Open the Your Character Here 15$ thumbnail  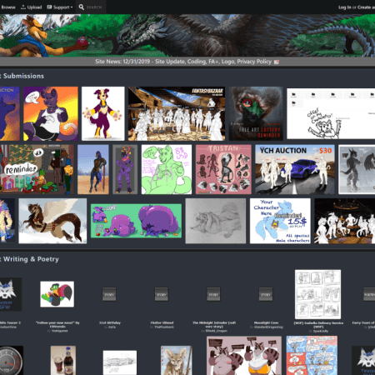tap(280, 221)
